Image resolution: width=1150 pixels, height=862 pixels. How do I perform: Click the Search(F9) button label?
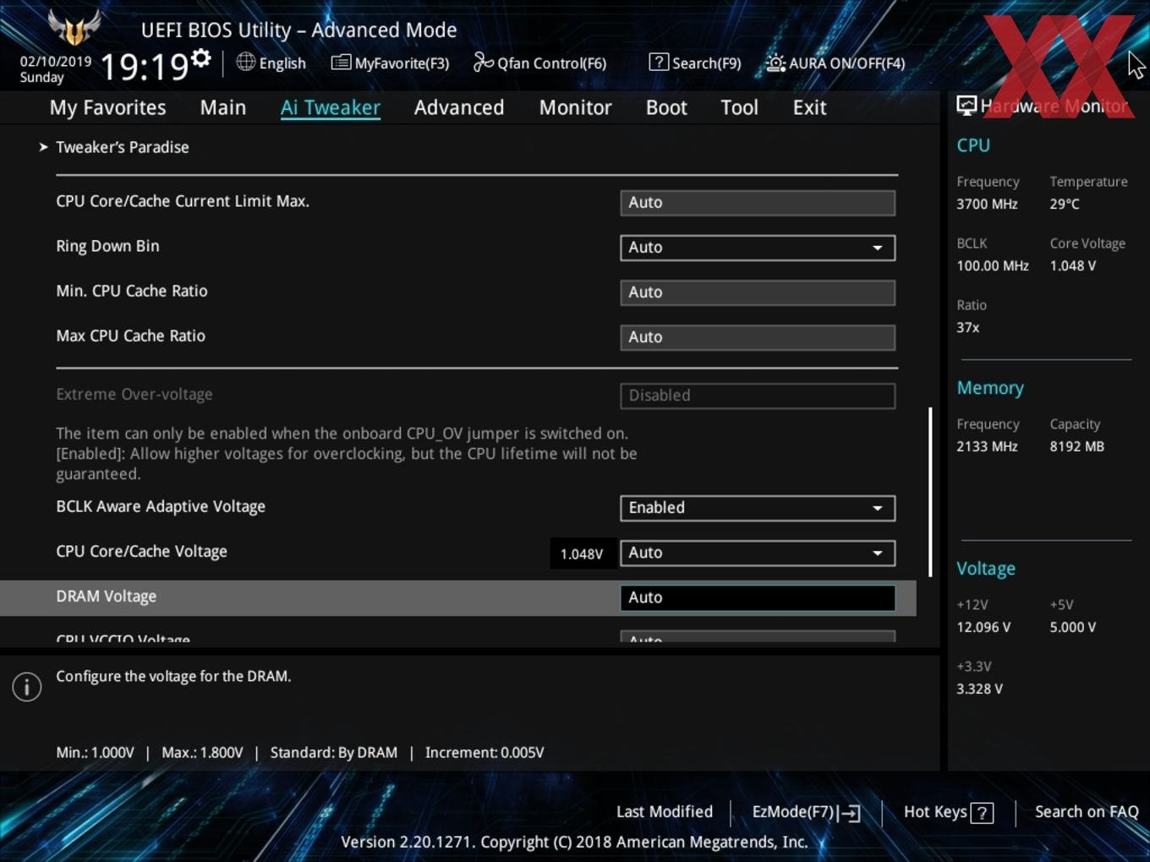(x=707, y=63)
